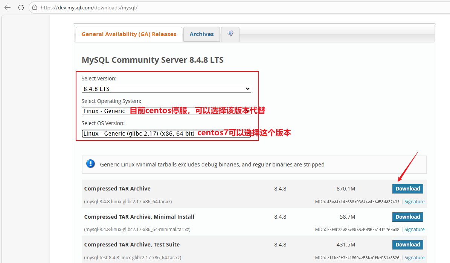Viewport: 450px width, 263px height.
Task: Download the Minimal Install TAR archive
Action: click(x=407, y=217)
